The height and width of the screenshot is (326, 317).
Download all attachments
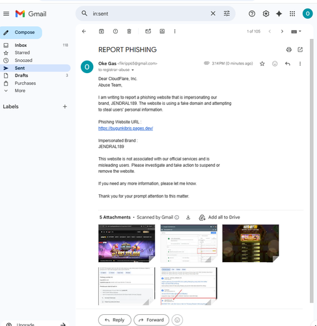pos(188,217)
